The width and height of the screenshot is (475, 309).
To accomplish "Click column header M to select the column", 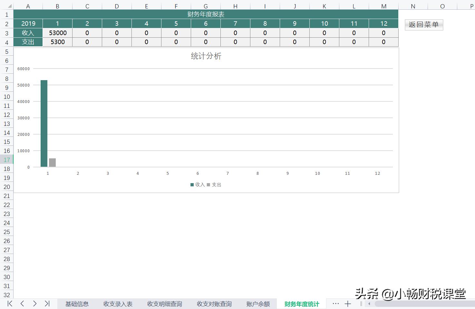I will point(383,5).
